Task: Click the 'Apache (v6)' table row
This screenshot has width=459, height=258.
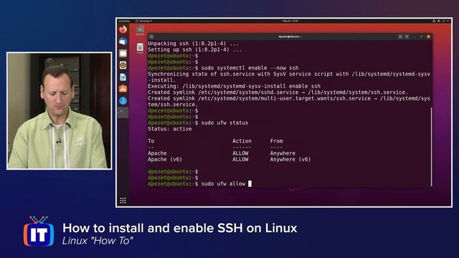Action: point(229,159)
